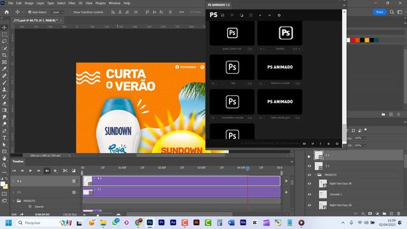
Task: Open the Opacity dropdown in Layers panel
Action: [364, 138]
